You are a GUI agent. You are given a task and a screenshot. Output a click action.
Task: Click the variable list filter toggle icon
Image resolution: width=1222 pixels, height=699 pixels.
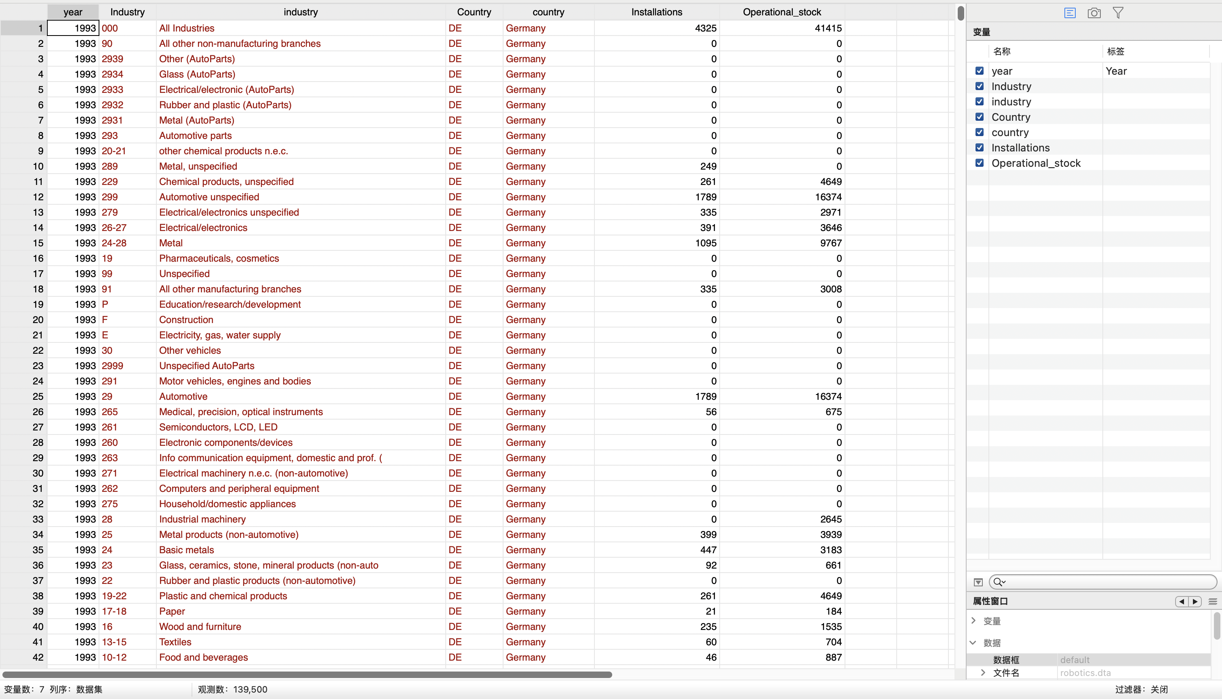click(x=978, y=582)
